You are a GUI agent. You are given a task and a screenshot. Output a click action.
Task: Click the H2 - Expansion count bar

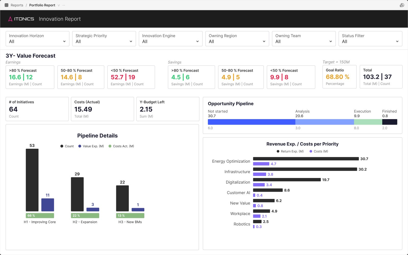[x=77, y=194]
